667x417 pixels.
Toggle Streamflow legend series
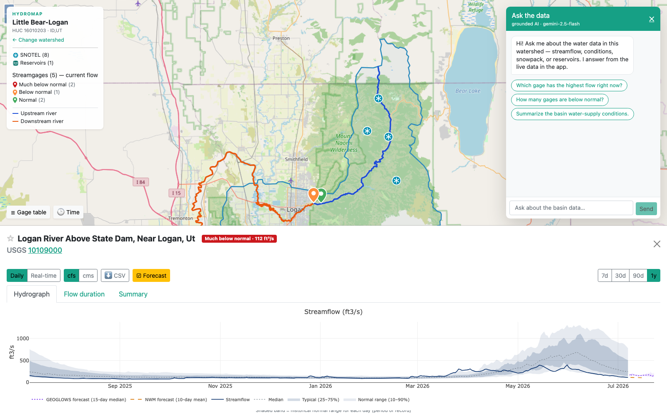point(231,399)
